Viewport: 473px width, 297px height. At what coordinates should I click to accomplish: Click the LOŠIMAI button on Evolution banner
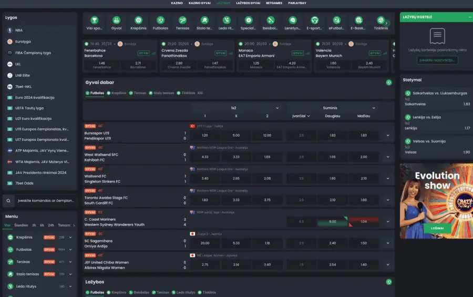pos(437,228)
